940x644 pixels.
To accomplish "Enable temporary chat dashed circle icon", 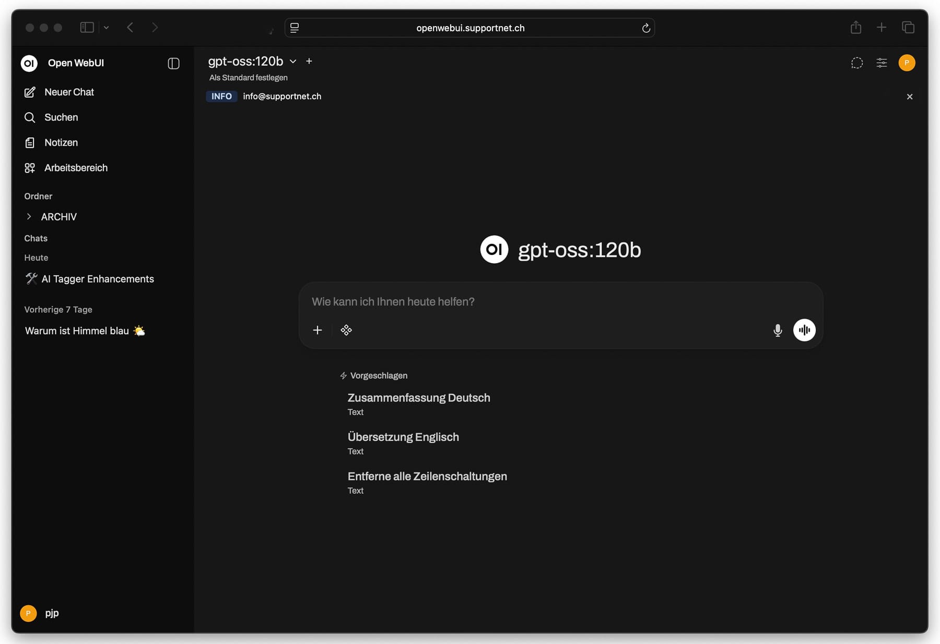I will pos(857,63).
